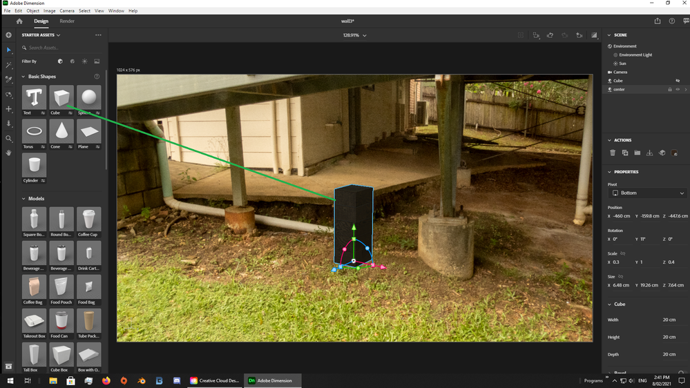Click the Share export icon in header
Viewport: 690px width, 388px height.
pos(658,21)
